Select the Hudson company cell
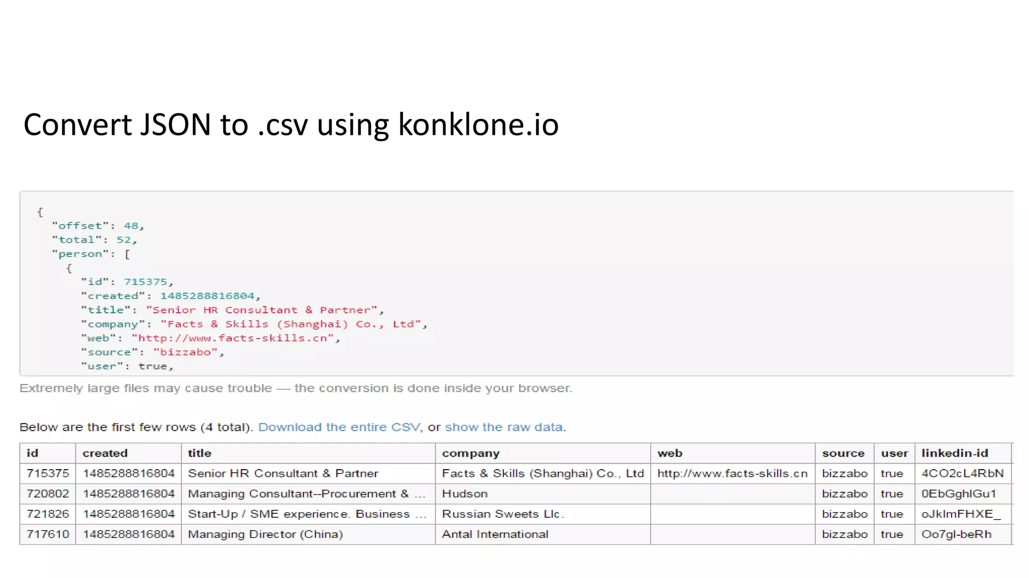The image size is (1029, 578). [x=465, y=494]
